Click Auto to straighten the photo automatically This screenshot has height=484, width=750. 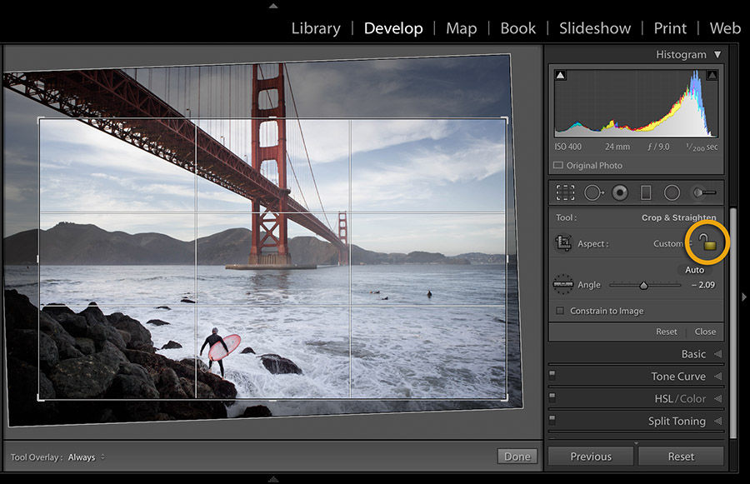(694, 269)
